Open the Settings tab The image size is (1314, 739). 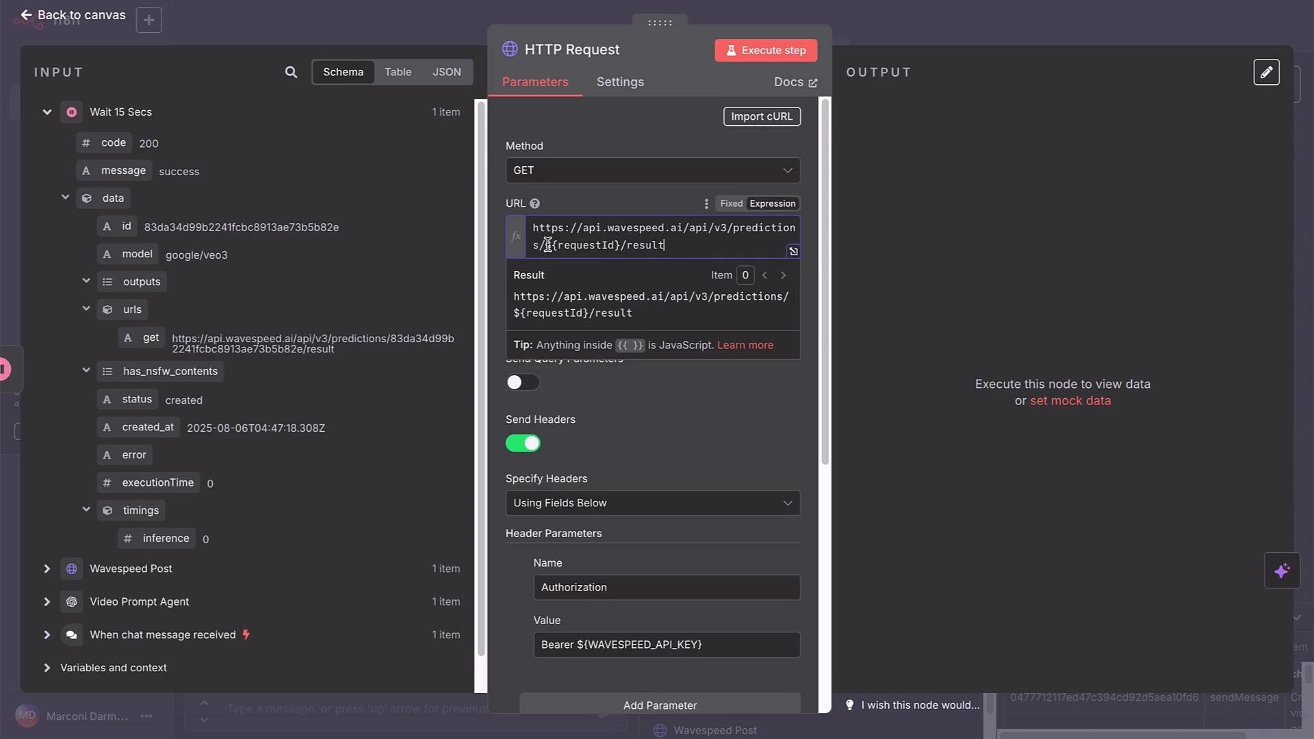620,82
